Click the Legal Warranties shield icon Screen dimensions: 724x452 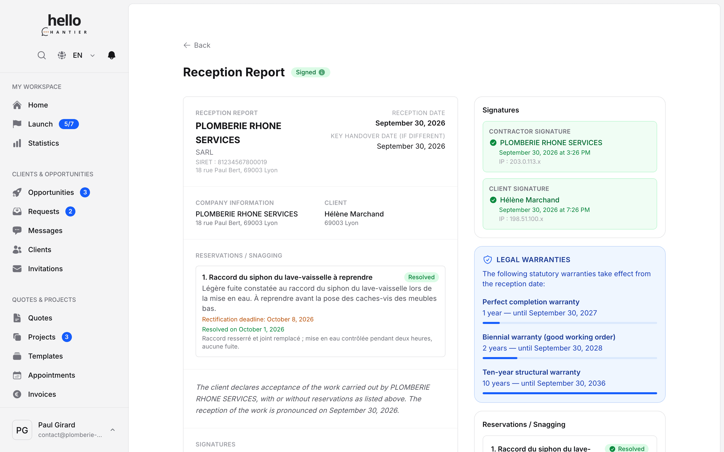(488, 259)
